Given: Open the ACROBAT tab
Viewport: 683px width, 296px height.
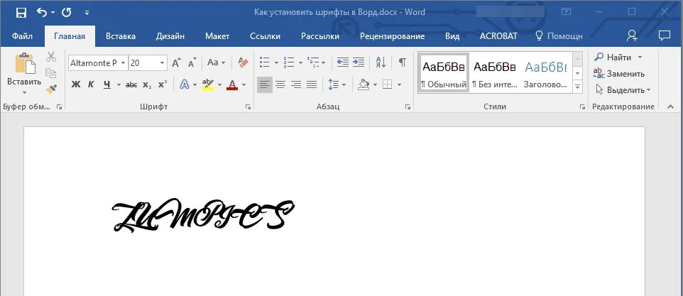Looking at the screenshot, I should click(x=498, y=37).
